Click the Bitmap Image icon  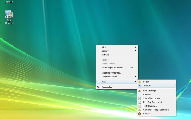point(140,91)
